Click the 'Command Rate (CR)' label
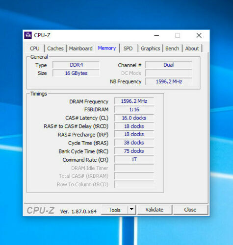The height and width of the screenshot is (245, 233). [x=85, y=160]
